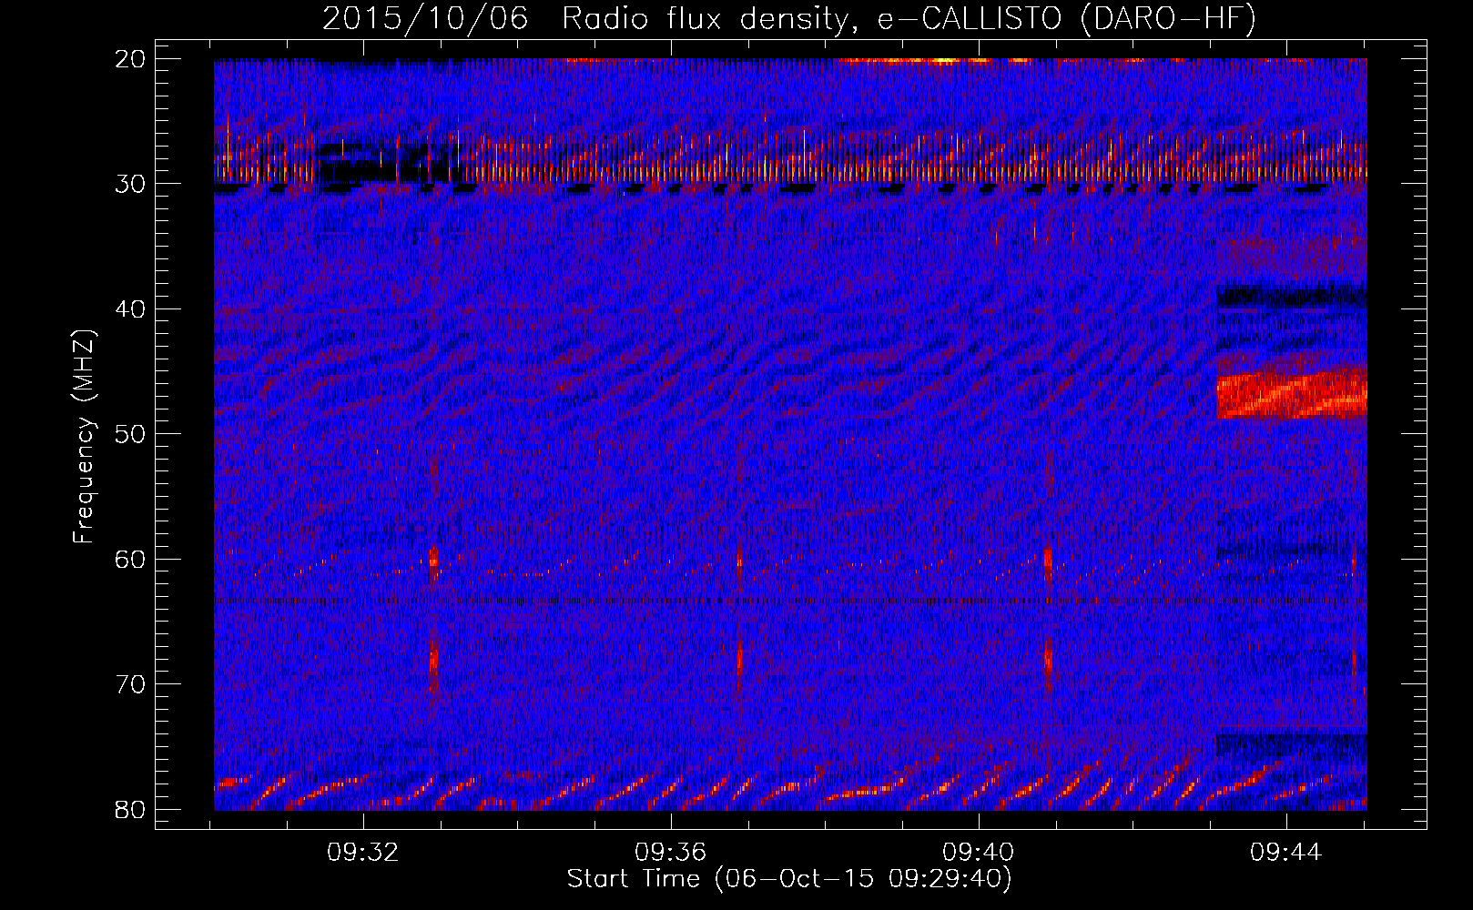Screen dimensions: 1473x910
Task: Click the 50 MHz frequency tick label
Action: point(130,434)
